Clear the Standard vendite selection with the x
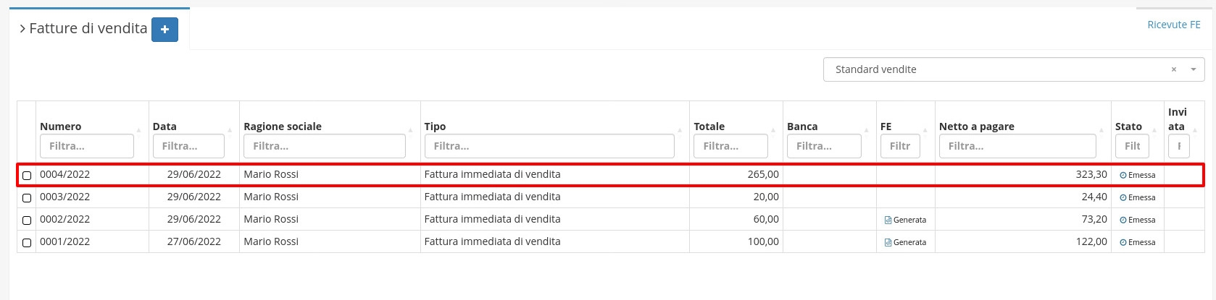1216x300 pixels. click(1174, 70)
